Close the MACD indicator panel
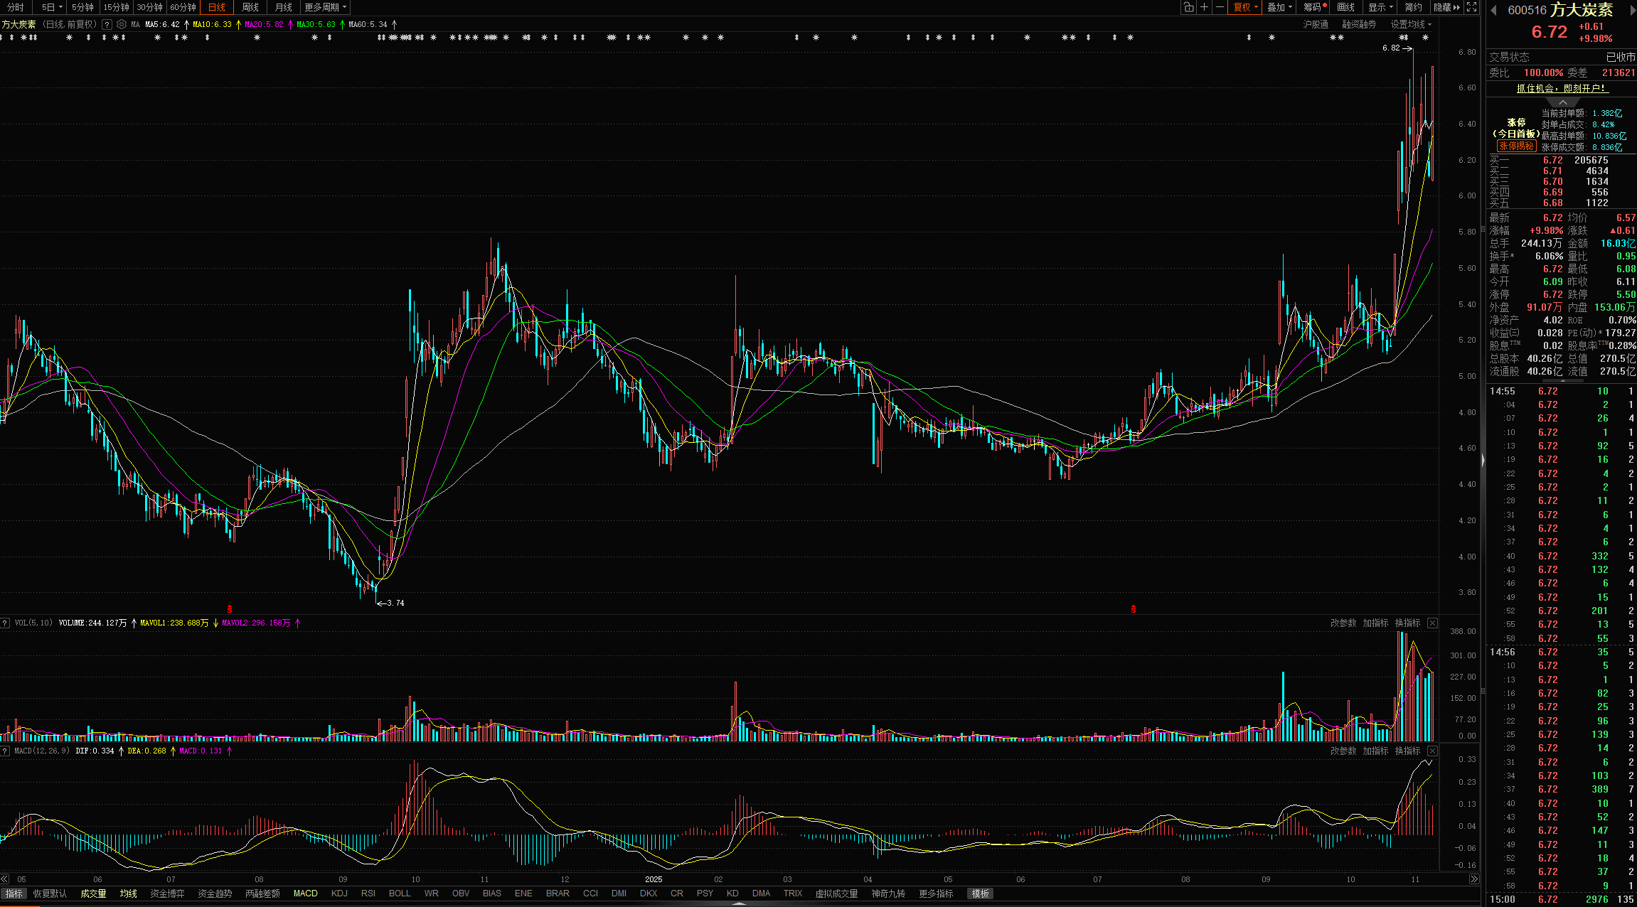This screenshot has width=1637, height=907. tap(1432, 751)
